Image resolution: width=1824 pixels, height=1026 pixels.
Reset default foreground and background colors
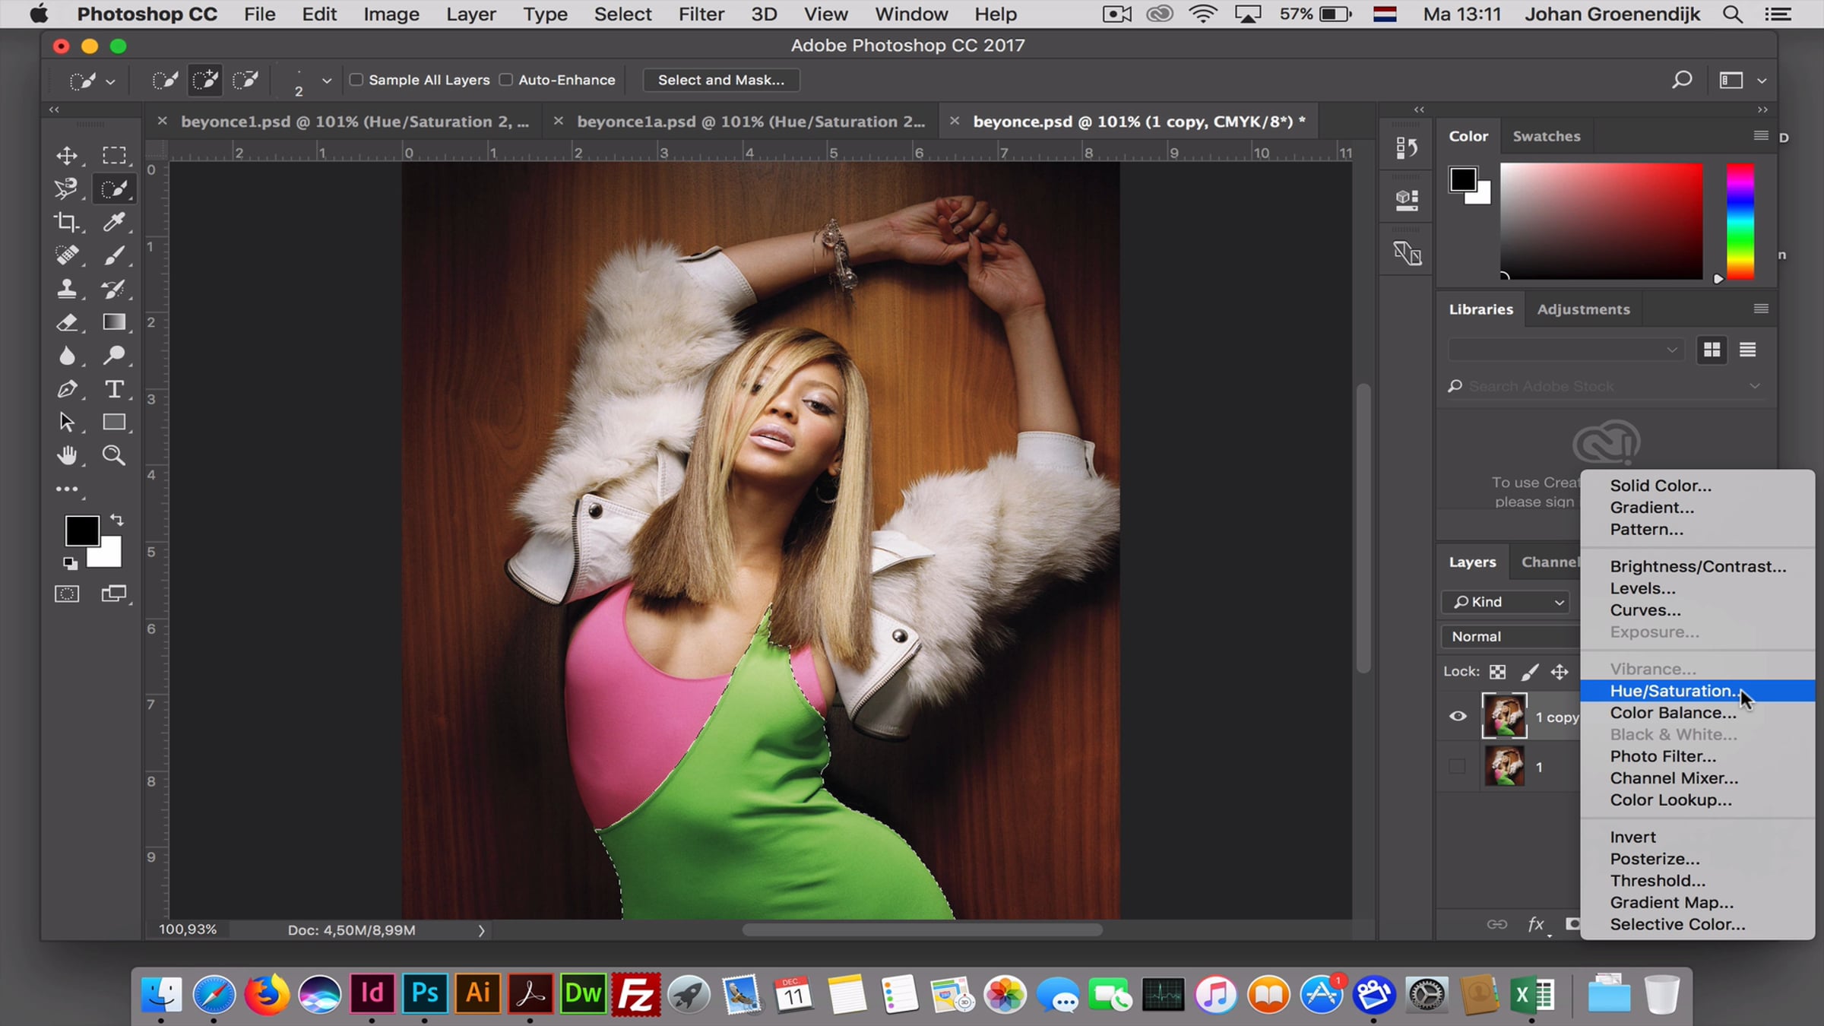pyautogui.click(x=70, y=563)
